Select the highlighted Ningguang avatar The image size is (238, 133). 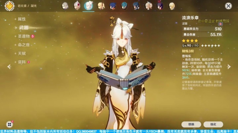pyautogui.click(x=89, y=6)
